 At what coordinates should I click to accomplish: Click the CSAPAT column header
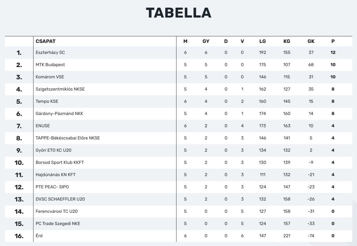(x=46, y=41)
